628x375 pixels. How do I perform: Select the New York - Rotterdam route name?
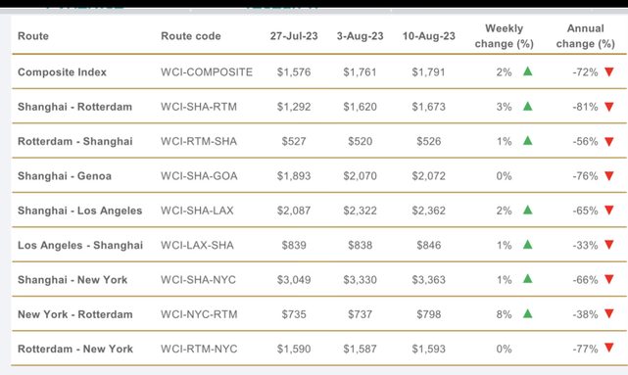tap(74, 314)
